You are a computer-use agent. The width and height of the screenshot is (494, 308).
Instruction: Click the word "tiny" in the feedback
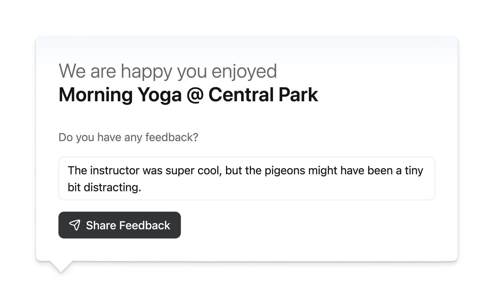point(414,171)
